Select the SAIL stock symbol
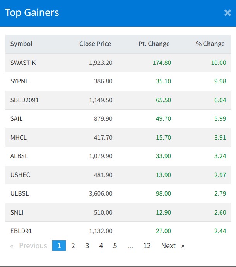Viewport: 236px width, 267px height. (17, 118)
